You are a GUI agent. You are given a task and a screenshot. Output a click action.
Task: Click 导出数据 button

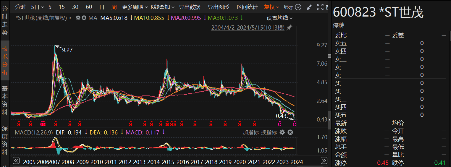(190, 7)
